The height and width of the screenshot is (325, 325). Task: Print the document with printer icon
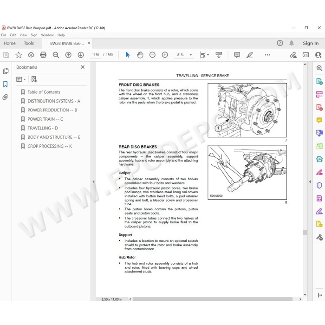43,55
